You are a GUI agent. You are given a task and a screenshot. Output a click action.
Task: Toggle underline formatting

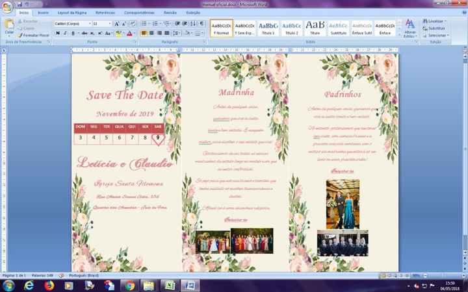[73, 33]
